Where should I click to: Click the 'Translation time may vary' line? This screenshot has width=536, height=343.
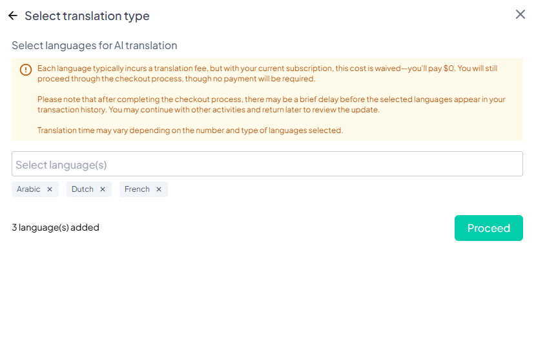190,130
